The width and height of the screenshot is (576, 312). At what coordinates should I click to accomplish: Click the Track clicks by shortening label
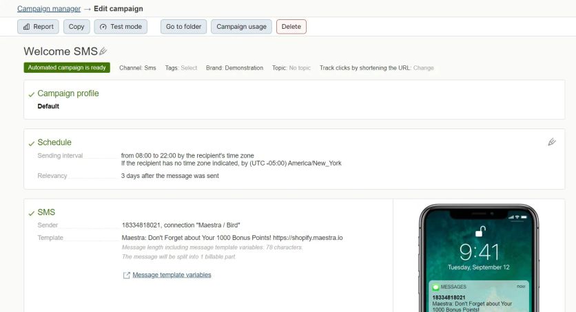coord(365,68)
